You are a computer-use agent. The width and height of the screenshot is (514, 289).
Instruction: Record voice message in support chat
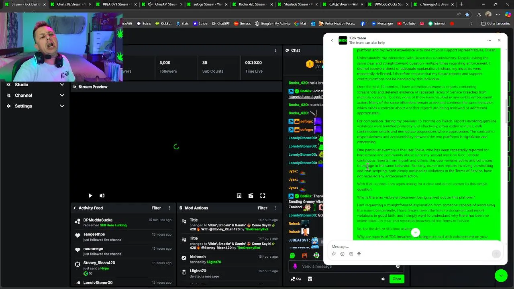point(359,254)
